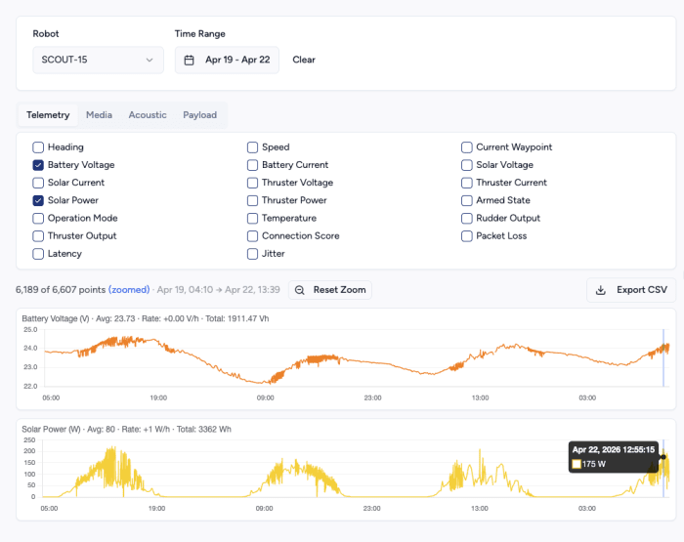
Task: Click the yellow swatch in the chart tooltip
Action: [577, 464]
